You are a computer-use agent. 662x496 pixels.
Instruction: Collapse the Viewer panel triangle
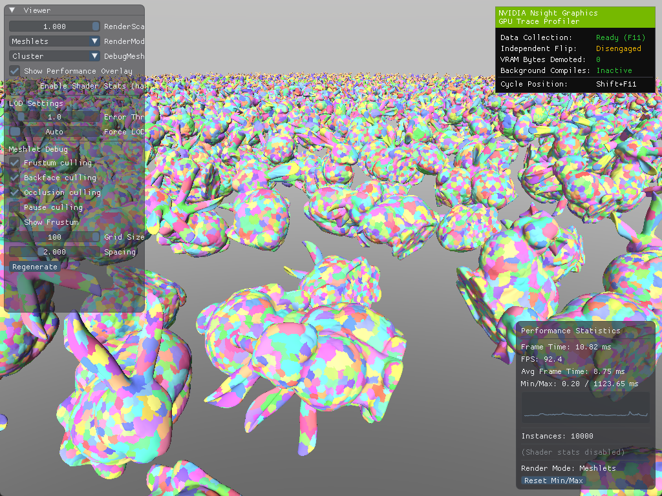pos(13,10)
